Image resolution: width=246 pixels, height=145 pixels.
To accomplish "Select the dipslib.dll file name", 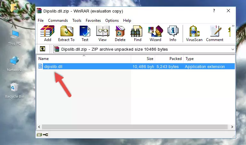I will 53,66.
